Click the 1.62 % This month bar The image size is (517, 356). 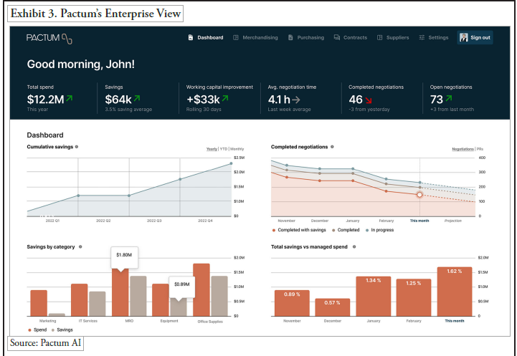tap(455, 292)
